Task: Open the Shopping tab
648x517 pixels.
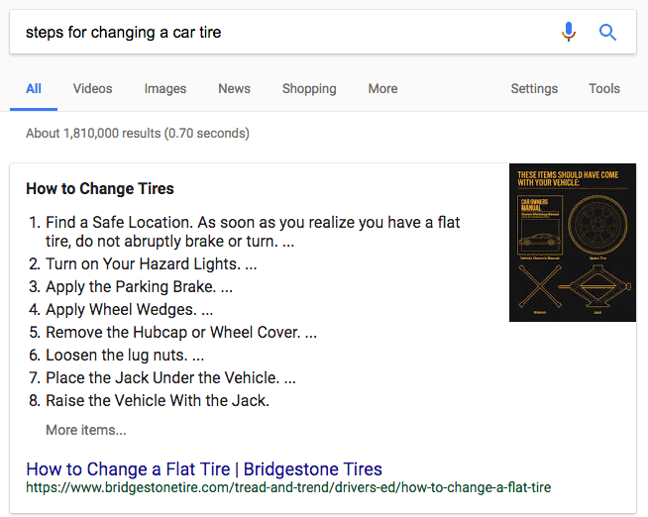Action: 309,89
